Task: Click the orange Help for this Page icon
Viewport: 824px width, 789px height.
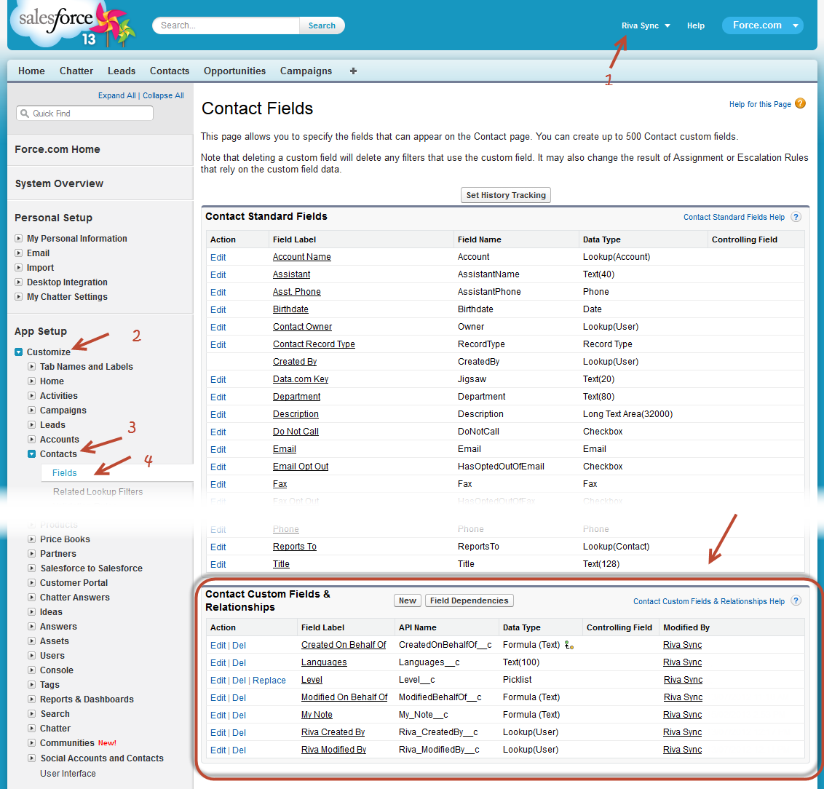Action: (x=800, y=103)
